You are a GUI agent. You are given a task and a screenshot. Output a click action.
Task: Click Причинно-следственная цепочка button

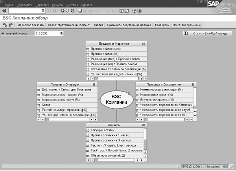coord(129,25)
